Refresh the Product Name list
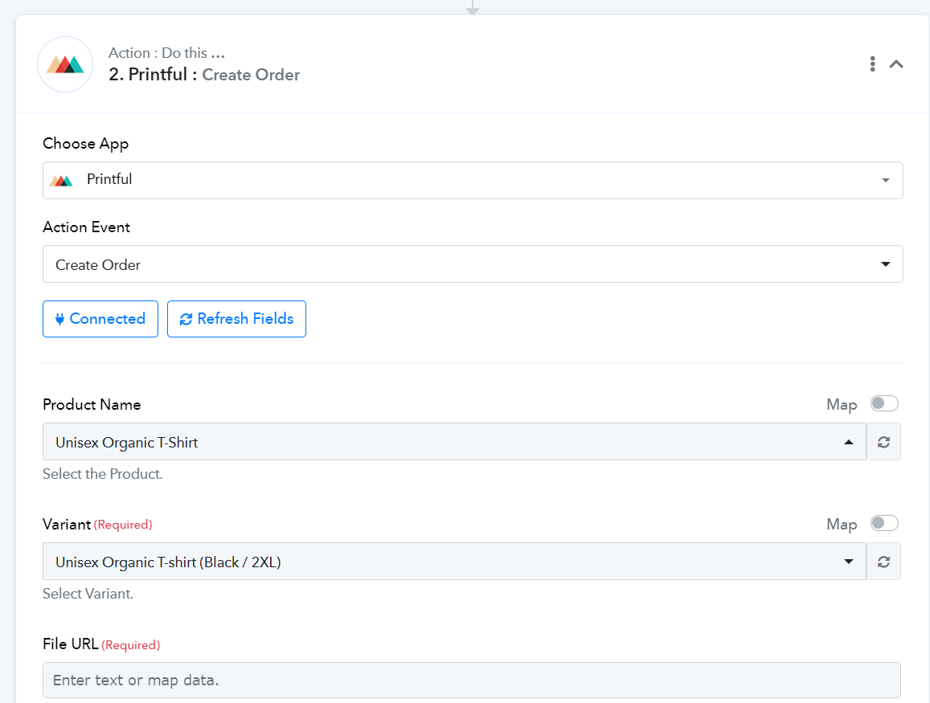Image resolution: width=930 pixels, height=703 pixels. [883, 442]
